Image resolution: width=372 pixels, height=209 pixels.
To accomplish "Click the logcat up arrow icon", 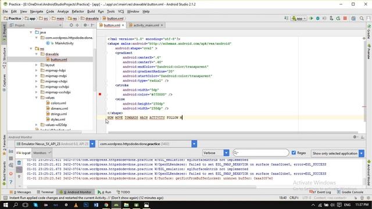I will click(19, 176).
